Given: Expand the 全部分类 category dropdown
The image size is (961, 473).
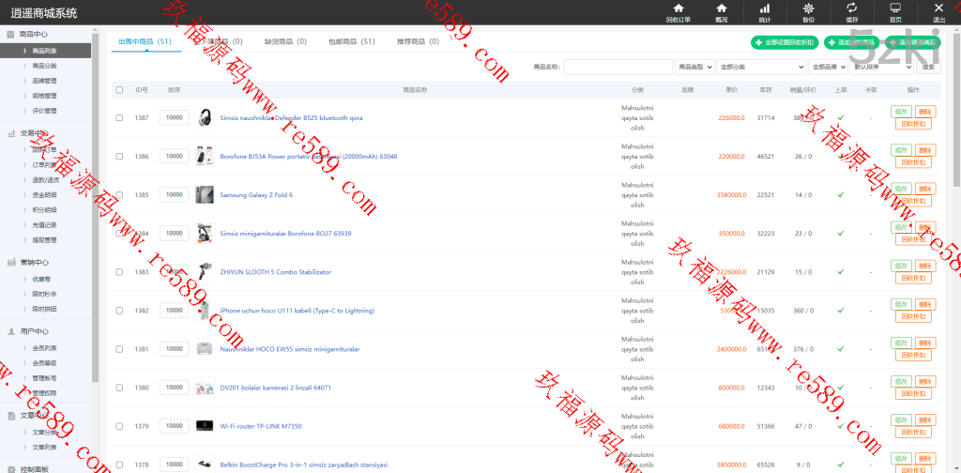Looking at the screenshot, I should (x=762, y=67).
